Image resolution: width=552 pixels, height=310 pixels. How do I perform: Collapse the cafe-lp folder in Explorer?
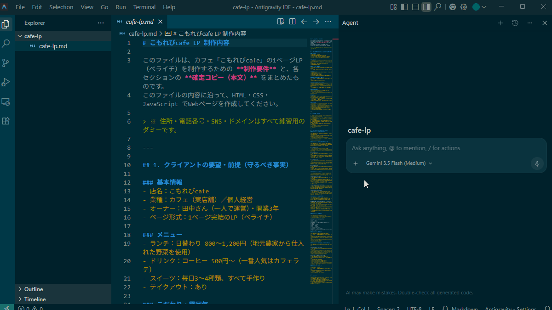pos(63,36)
